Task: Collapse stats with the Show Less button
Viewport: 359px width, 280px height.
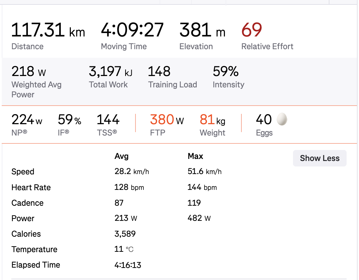Action: coord(319,158)
